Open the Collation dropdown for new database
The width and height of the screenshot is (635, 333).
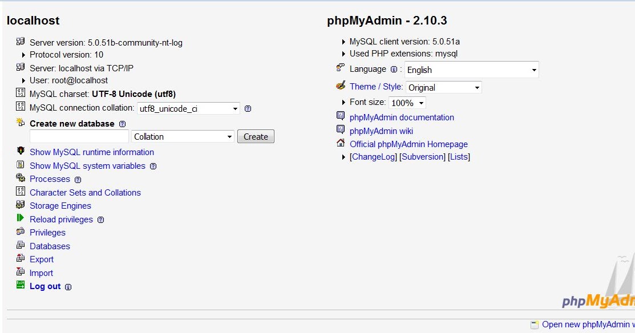[x=183, y=137]
